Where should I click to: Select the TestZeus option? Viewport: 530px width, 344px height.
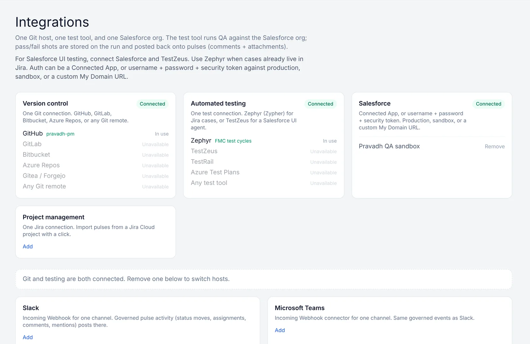[x=264, y=151]
